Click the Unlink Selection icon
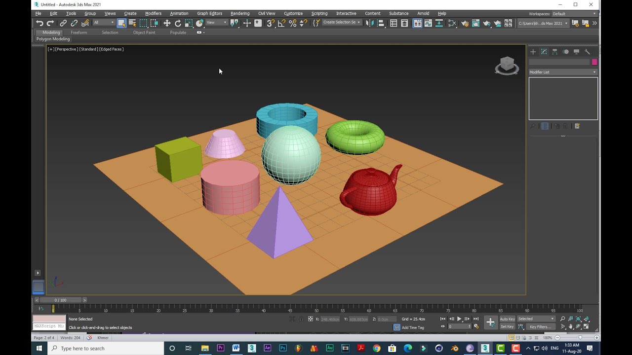The image size is (632, 355). click(74, 23)
